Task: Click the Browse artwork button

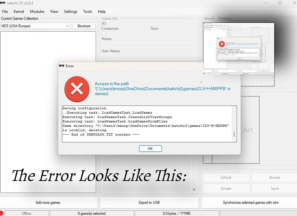Action: tap(275, 177)
